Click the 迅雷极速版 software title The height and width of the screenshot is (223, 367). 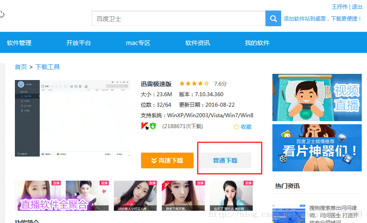coord(156,84)
